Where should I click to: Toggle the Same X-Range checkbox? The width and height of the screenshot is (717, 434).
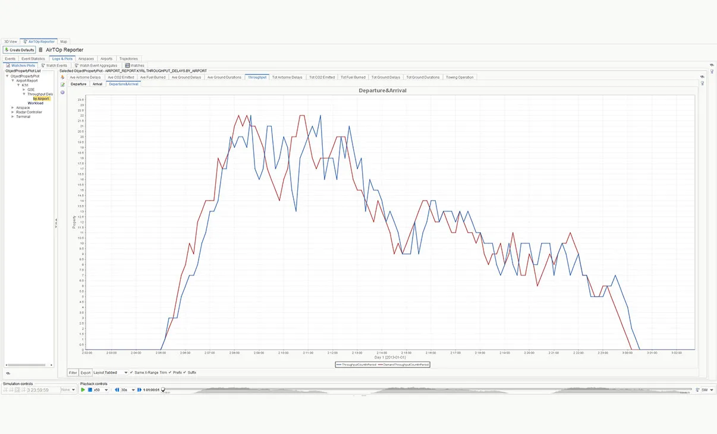[x=131, y=372]
